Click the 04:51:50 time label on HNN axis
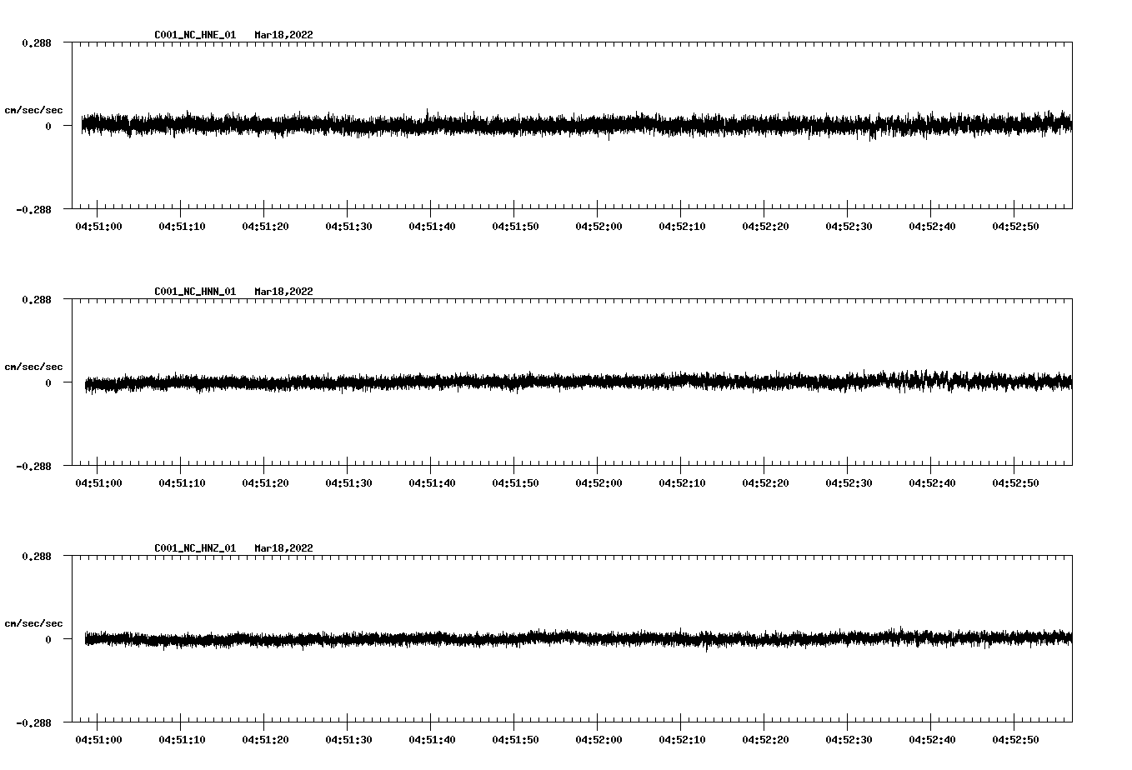The image size is (1132, 770). pos(515,483)
